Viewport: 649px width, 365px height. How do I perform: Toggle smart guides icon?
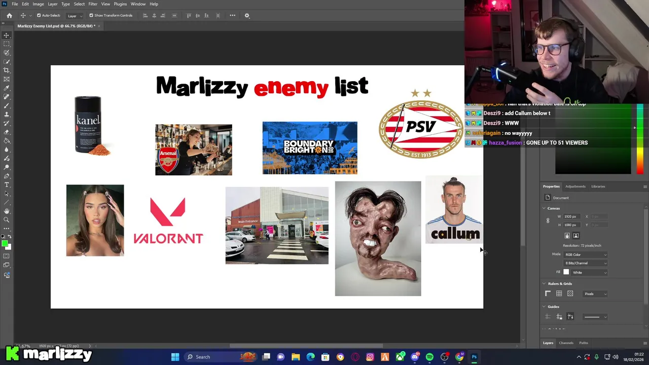[x=570, y=317]
